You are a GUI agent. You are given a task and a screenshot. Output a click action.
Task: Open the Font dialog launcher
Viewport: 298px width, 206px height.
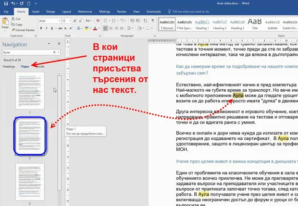click(x=100, y=36)
